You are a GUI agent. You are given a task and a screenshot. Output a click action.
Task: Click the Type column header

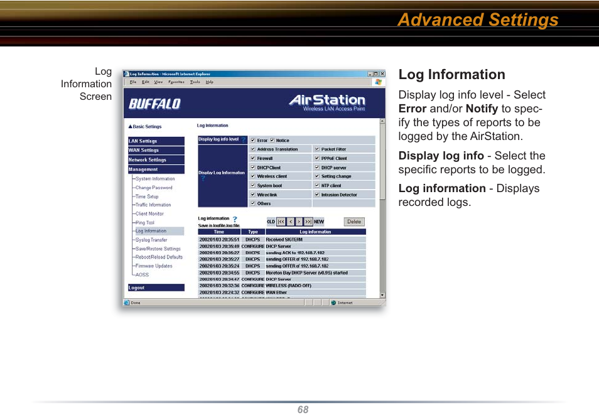[253, 232]
